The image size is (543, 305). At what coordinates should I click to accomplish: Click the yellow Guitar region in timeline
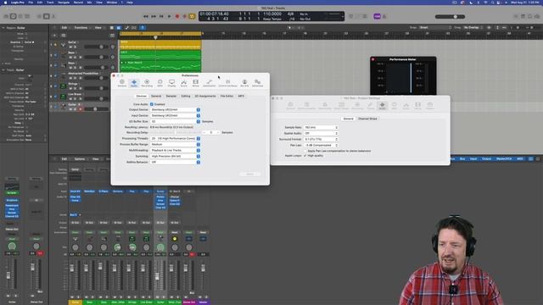click(160, 45)
